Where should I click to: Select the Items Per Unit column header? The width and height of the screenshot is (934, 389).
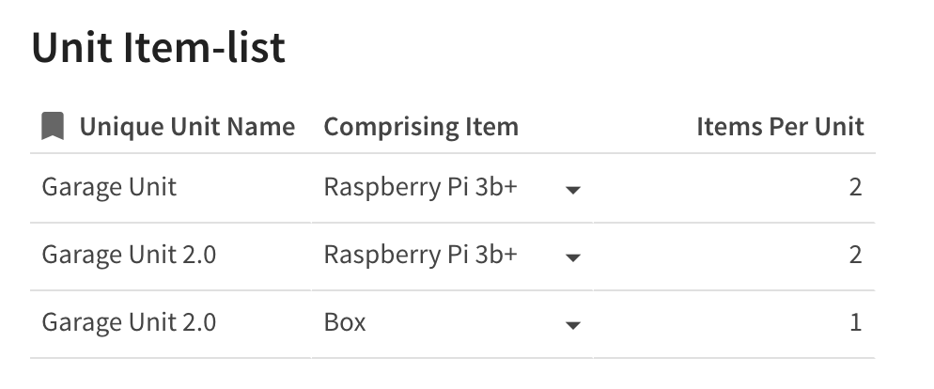point(780,126)
